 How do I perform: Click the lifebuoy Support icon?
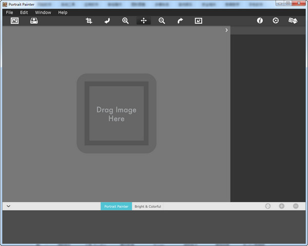click(x=276, y=21)
